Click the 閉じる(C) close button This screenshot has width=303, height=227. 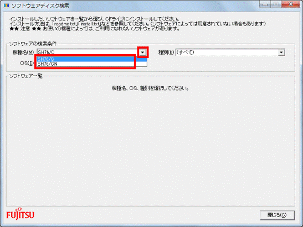coord(277,215)
